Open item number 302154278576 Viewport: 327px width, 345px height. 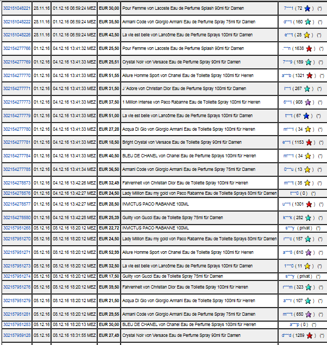point(17,193)
